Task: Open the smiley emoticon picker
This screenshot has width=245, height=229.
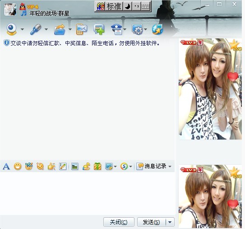Action: (18, 166)
